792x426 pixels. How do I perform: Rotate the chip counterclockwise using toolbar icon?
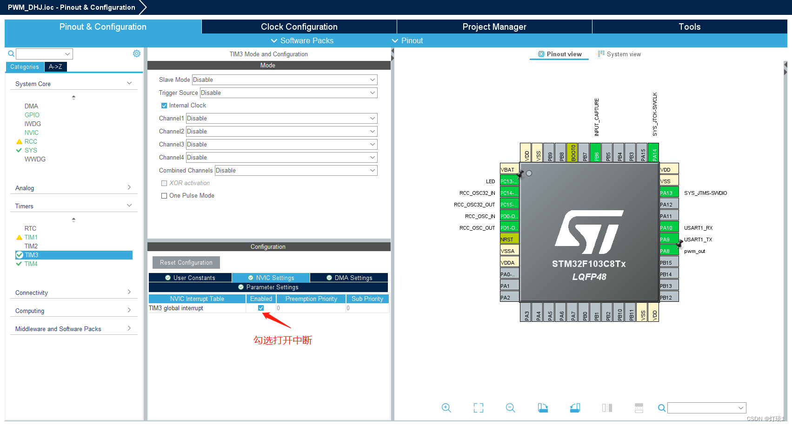click(575, 408)
